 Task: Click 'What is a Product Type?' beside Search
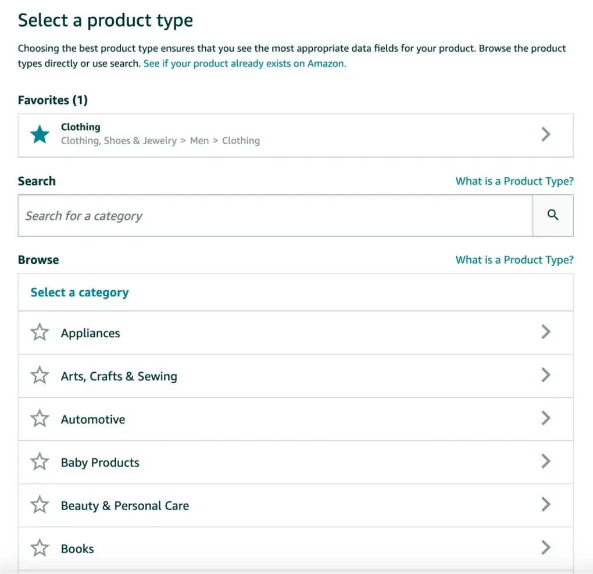click(514, 181)
